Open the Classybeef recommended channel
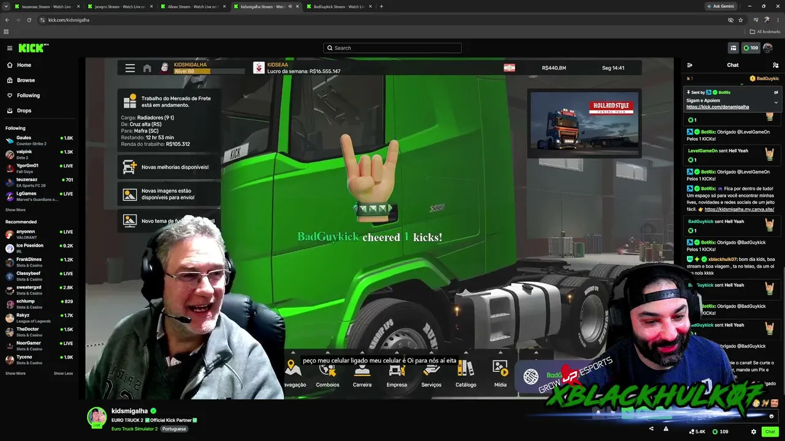 (x=39, y=276)
